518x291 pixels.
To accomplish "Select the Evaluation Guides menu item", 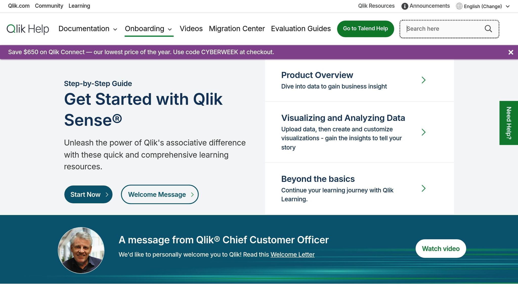I will pyautogui.click(x=301, y=29).
